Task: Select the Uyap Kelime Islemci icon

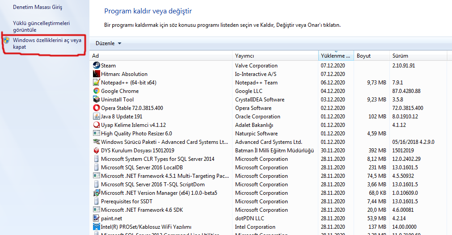Action: coord(96,125)
